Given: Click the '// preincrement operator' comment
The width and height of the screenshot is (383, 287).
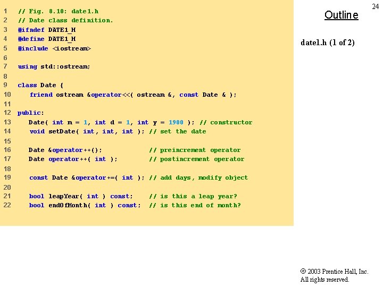Looking at the screenshot, I should tap(195, 150).
